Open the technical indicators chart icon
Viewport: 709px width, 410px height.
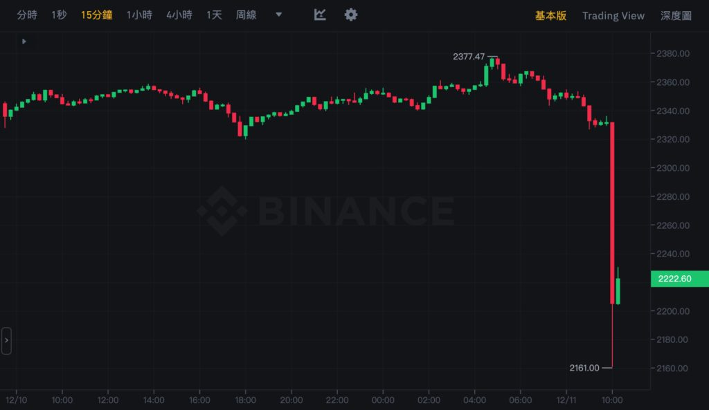pos(320,15)
